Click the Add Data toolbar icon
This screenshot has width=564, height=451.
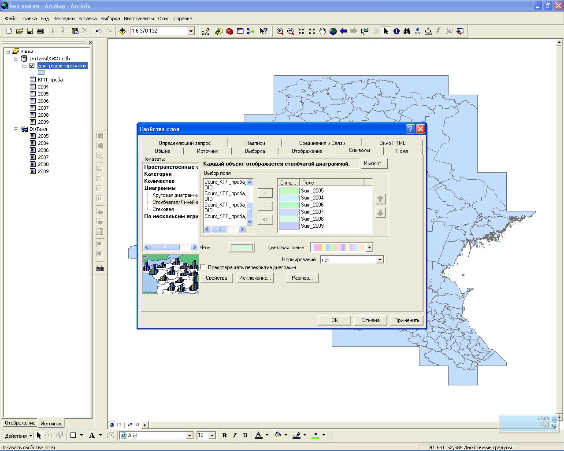point(122,31)
